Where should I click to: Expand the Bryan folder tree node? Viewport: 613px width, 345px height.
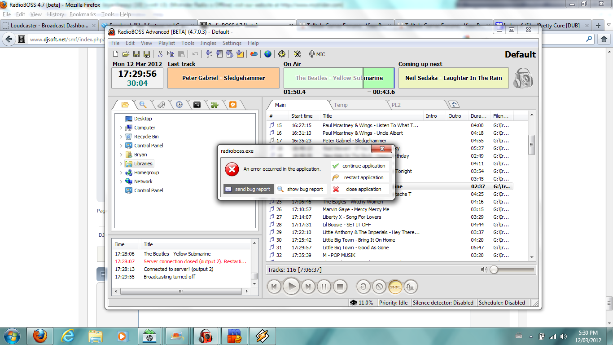tap(121, 155)
